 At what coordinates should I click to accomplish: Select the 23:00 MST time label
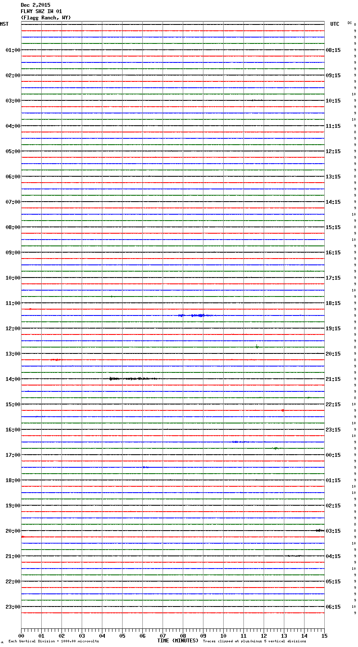coord(13,607)
